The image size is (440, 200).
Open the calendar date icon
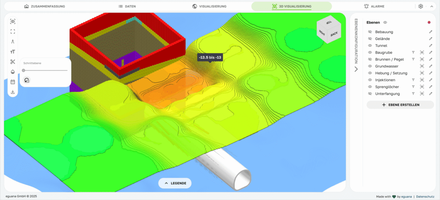coord(13,82)
